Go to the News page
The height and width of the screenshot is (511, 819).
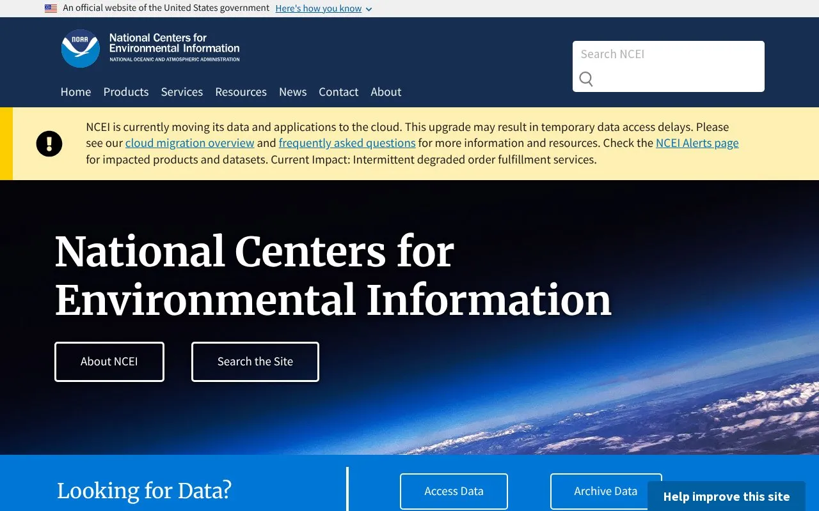click(x=292, y=92)
